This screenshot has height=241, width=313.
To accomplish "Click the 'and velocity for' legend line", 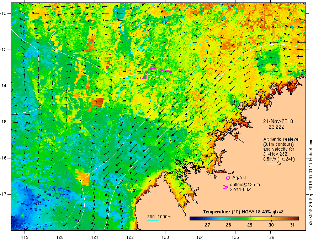I will click(x=278, y=149).
